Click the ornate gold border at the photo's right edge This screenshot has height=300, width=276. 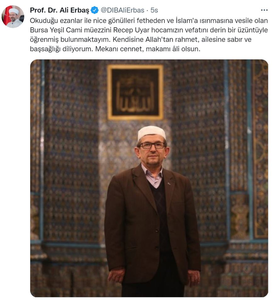(261, 149)
